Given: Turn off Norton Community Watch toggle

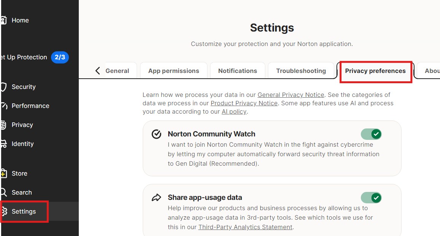Looking at the screenshot, I should 371,134.
